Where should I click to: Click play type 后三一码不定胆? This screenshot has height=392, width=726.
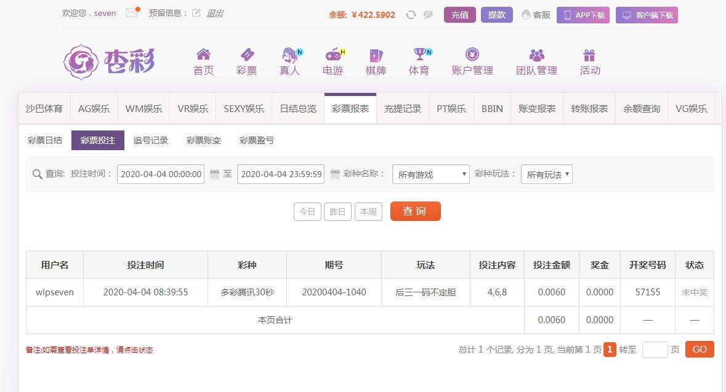pyautogui.click(x=426, y=292)
